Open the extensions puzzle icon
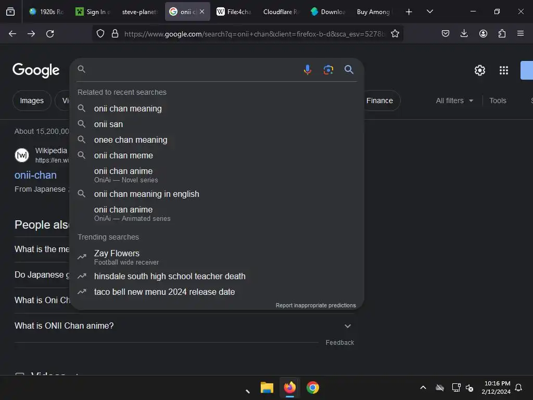This screenshot has height=400, width=533. [502, 34]
